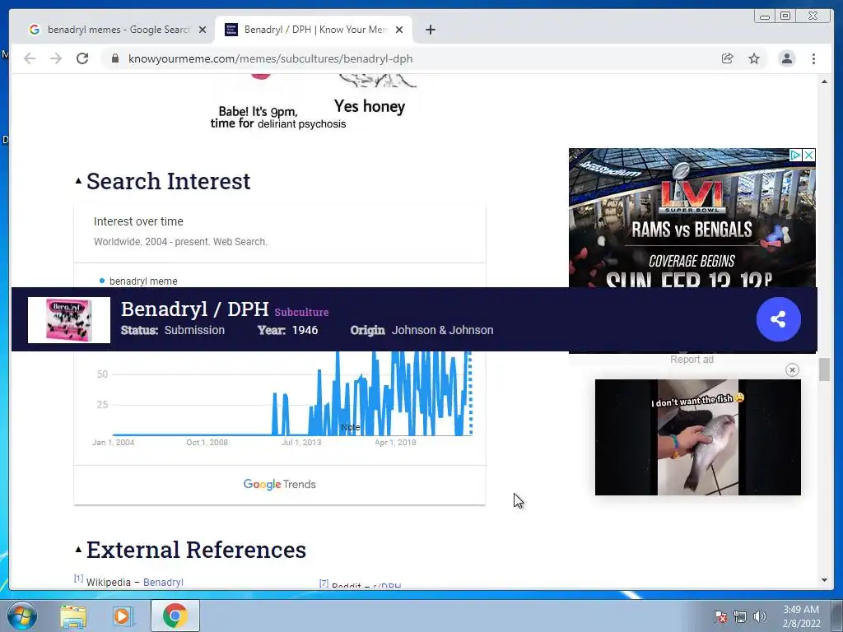
Task: Bookmark this page with the star icon
Action: click(754, 58)
